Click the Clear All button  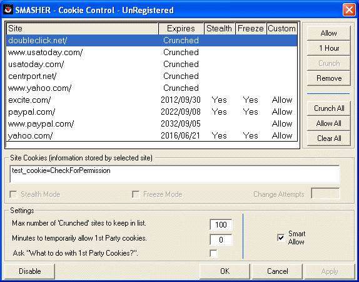click(x=328, y=138)
